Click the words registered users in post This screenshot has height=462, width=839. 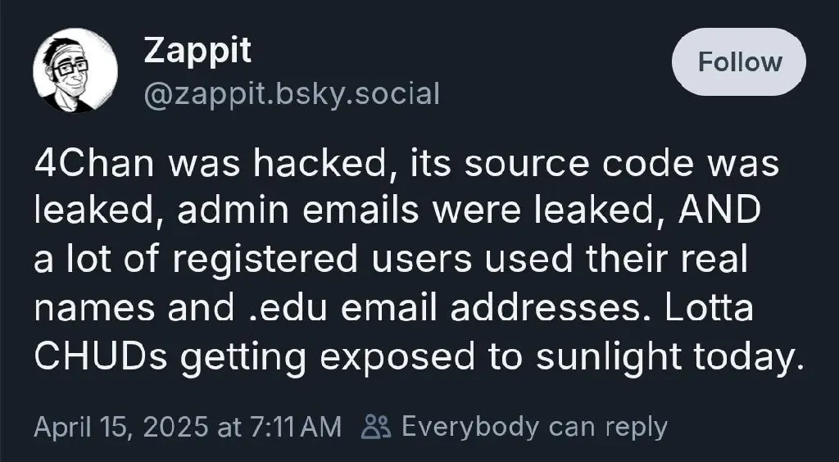pyautogui.click(x=322, y=259)
